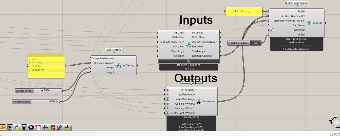Click the Width input on ImgSetting
Screen dimensions: 340x136
pyautogui.click(x=110, y=68)
